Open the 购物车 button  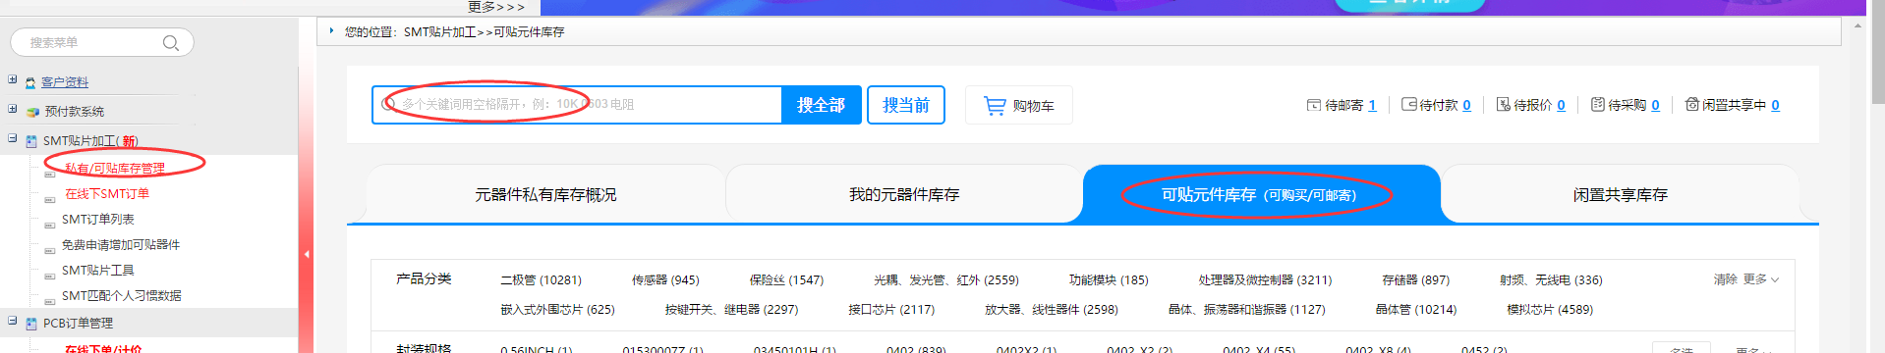[1019, 105]
